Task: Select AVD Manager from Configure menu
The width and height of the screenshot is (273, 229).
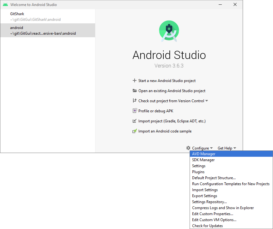Action: pyautogui.click(x=231, y=154)
